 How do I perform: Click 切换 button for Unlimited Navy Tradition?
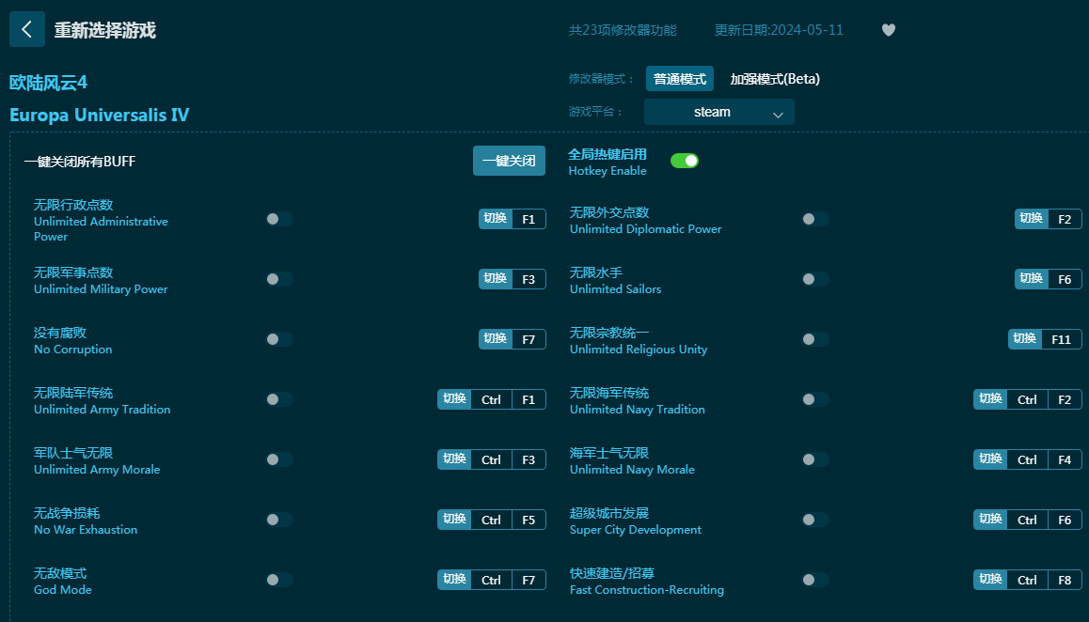990,399
